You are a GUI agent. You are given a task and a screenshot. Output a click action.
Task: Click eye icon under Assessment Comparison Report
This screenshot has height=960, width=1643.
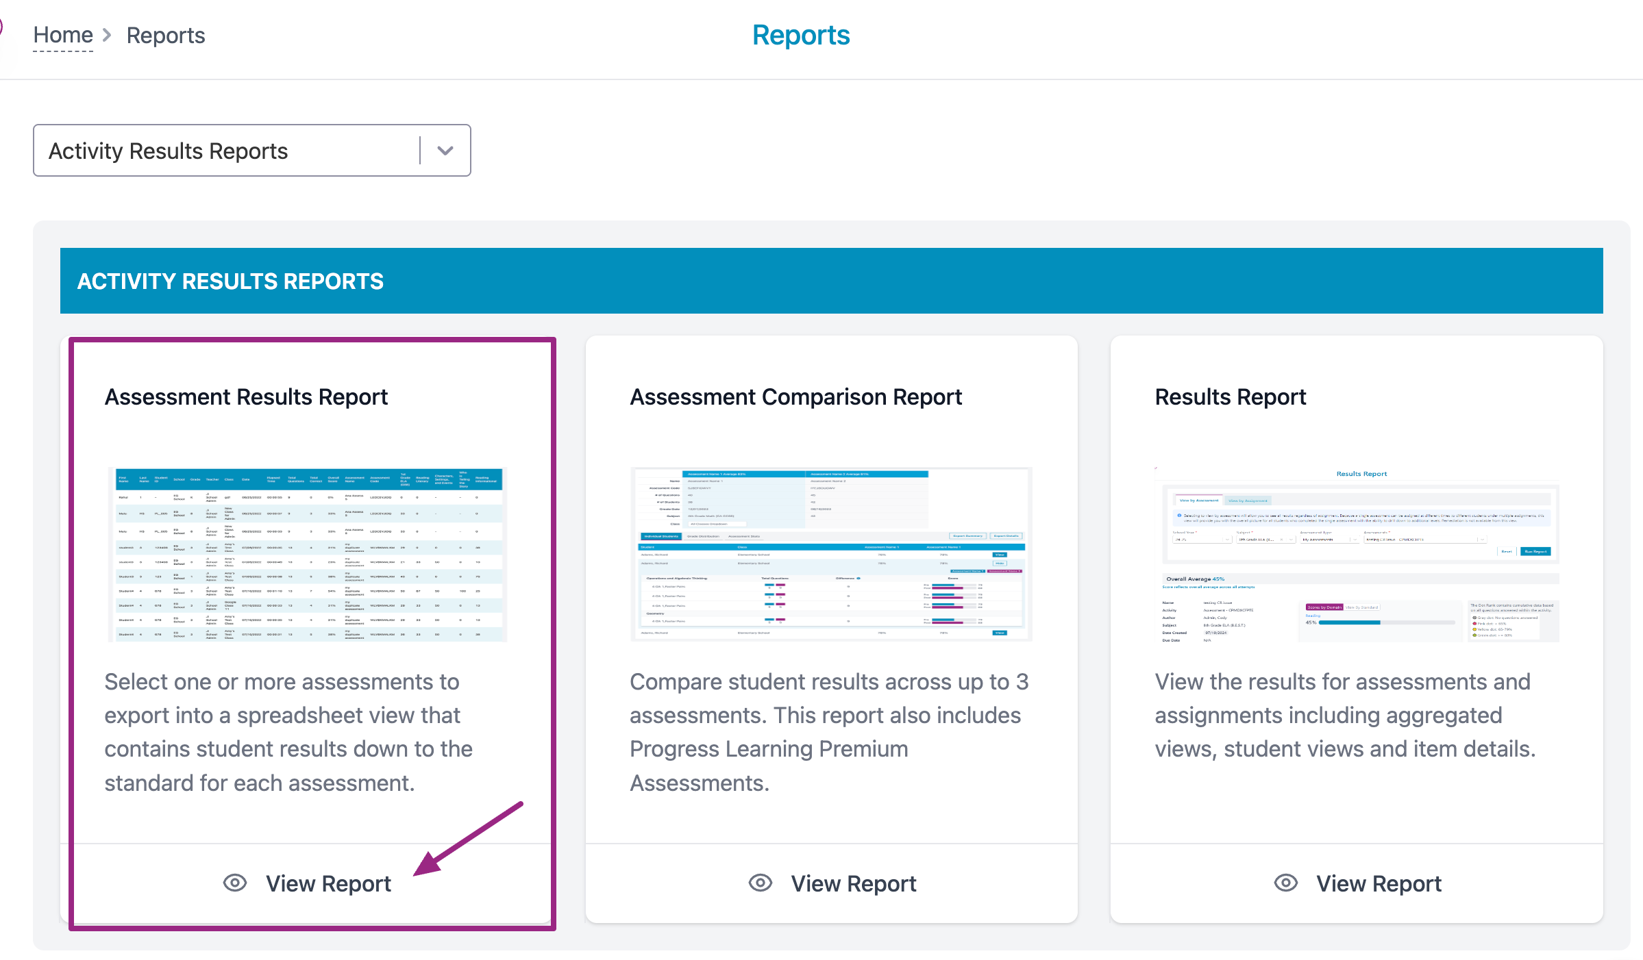point(760,883)
